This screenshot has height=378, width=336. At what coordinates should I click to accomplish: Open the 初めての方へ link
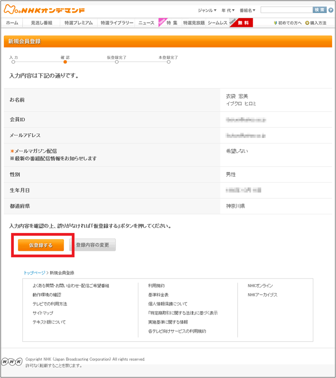[x=288, y=23]
